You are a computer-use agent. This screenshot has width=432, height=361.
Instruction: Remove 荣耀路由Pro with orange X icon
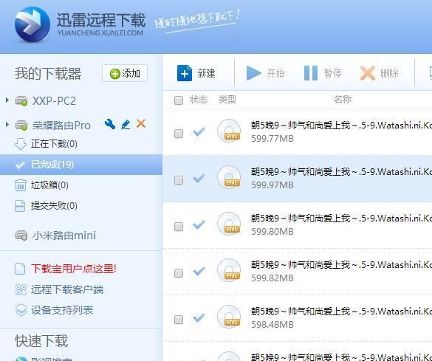[141, 124]
